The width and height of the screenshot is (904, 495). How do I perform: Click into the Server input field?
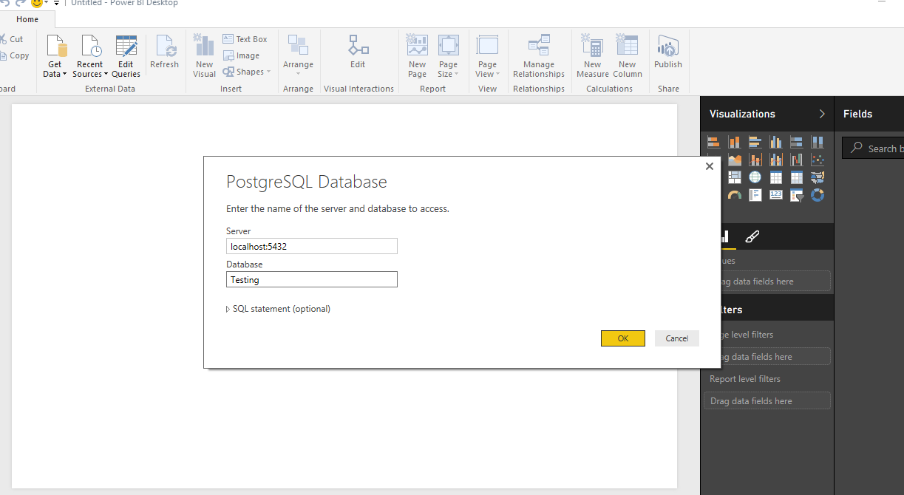tap(311, 247)
